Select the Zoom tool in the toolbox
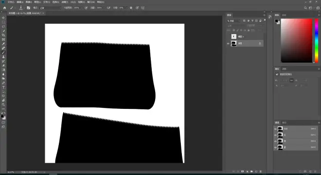The image size is (321, 175). point(3,105)
